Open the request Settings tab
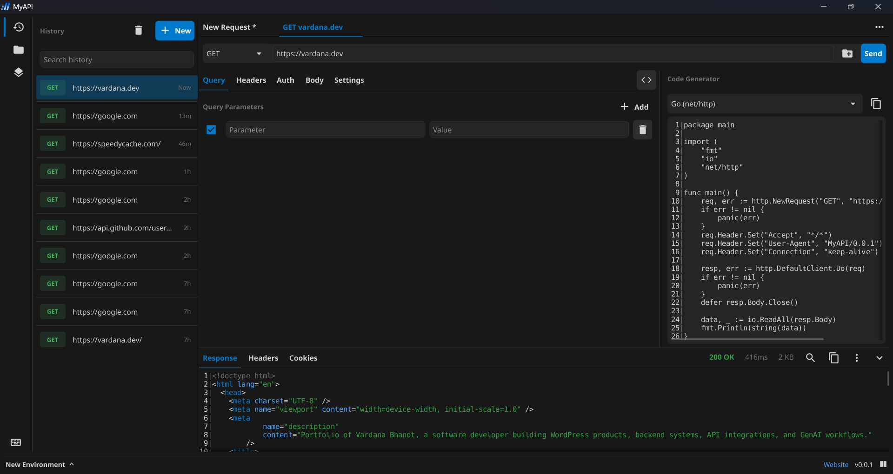Screen dimensions: 893x474 pos(349,80)
